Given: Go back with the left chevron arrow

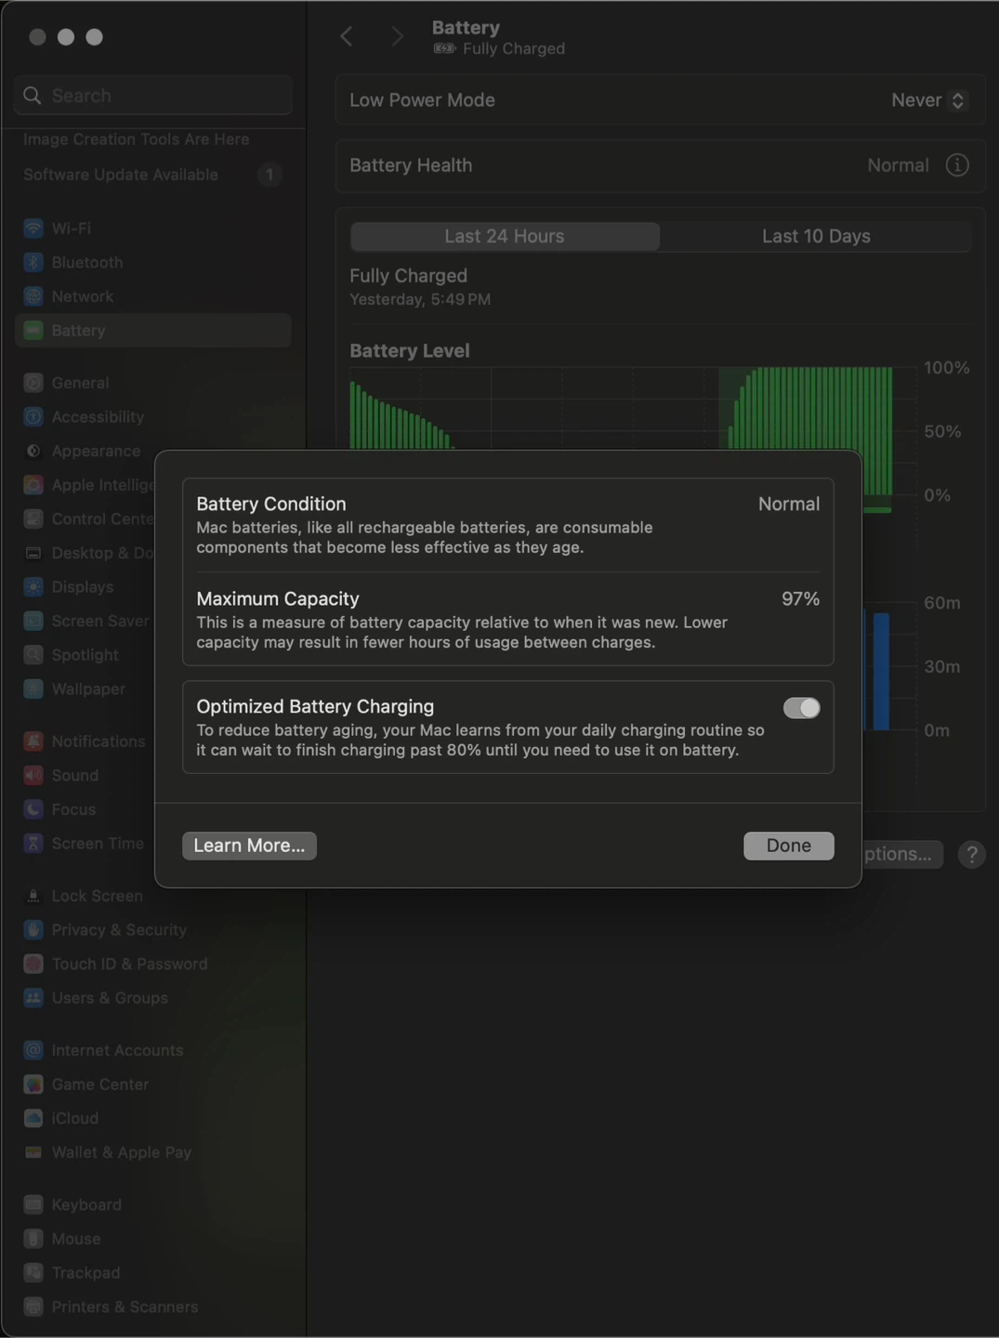Looking at the screenshot, I should tap(347, 36).
